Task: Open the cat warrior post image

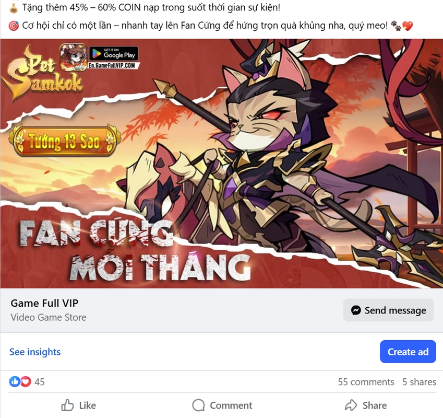Action: pos(221,164)
